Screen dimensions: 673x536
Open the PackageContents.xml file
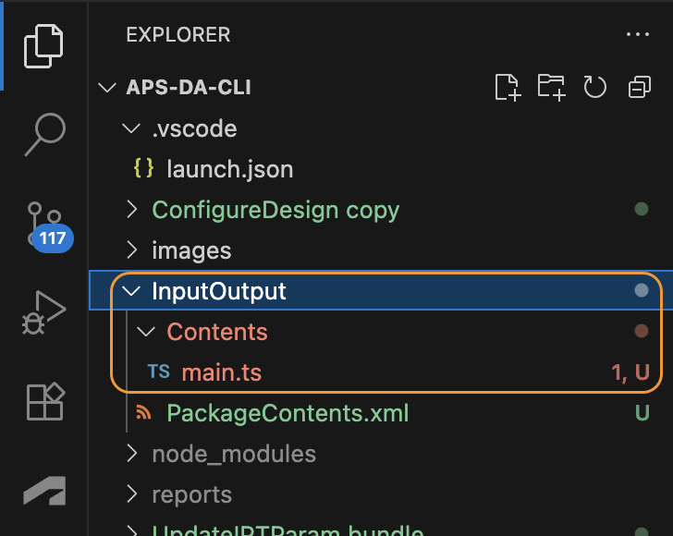point(288,413)
